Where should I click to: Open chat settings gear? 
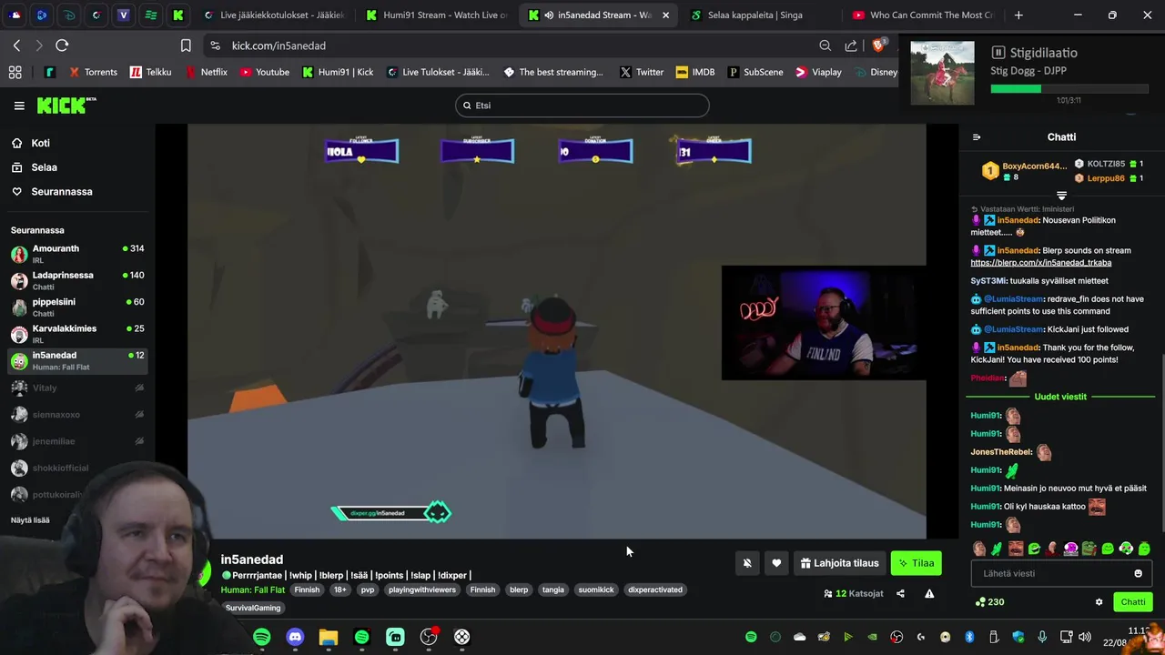pos(1099,602)
